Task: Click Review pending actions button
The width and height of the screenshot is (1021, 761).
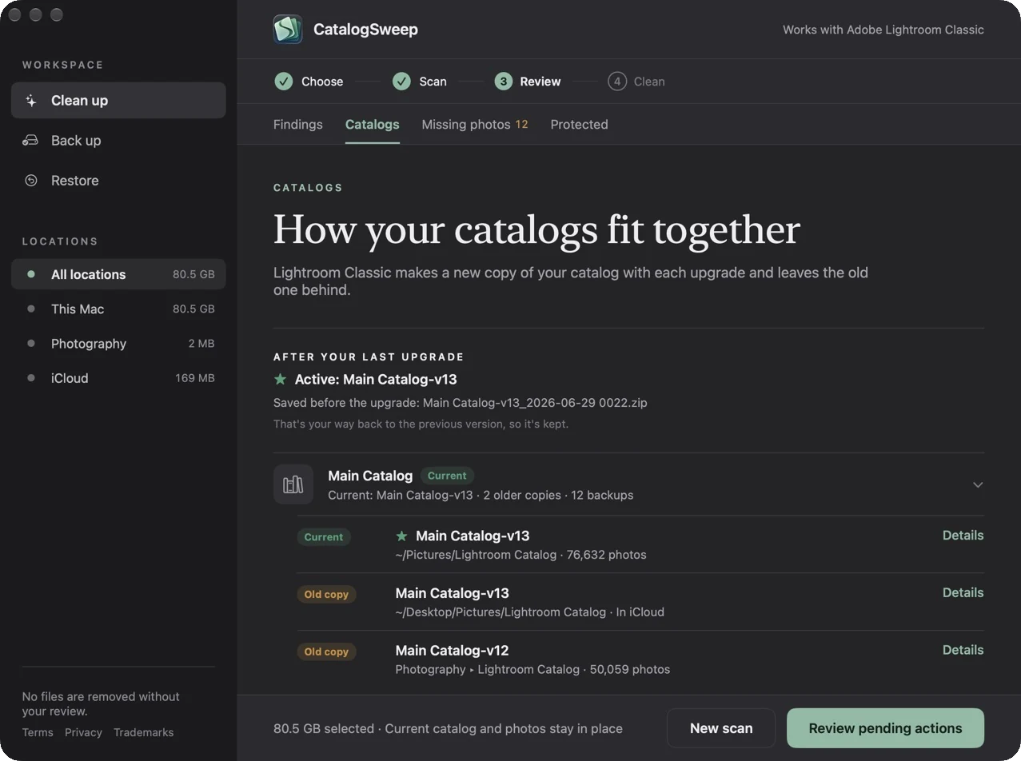Action: pyautogui.click(x=885, y=728)
